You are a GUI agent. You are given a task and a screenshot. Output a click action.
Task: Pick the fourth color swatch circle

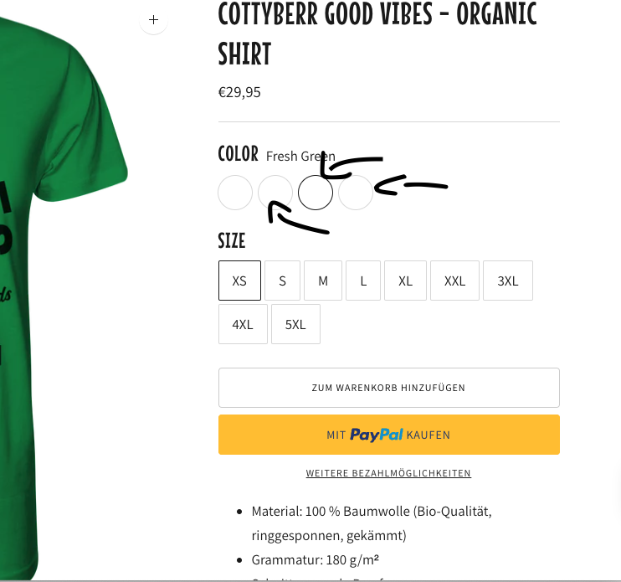point(356,193)
